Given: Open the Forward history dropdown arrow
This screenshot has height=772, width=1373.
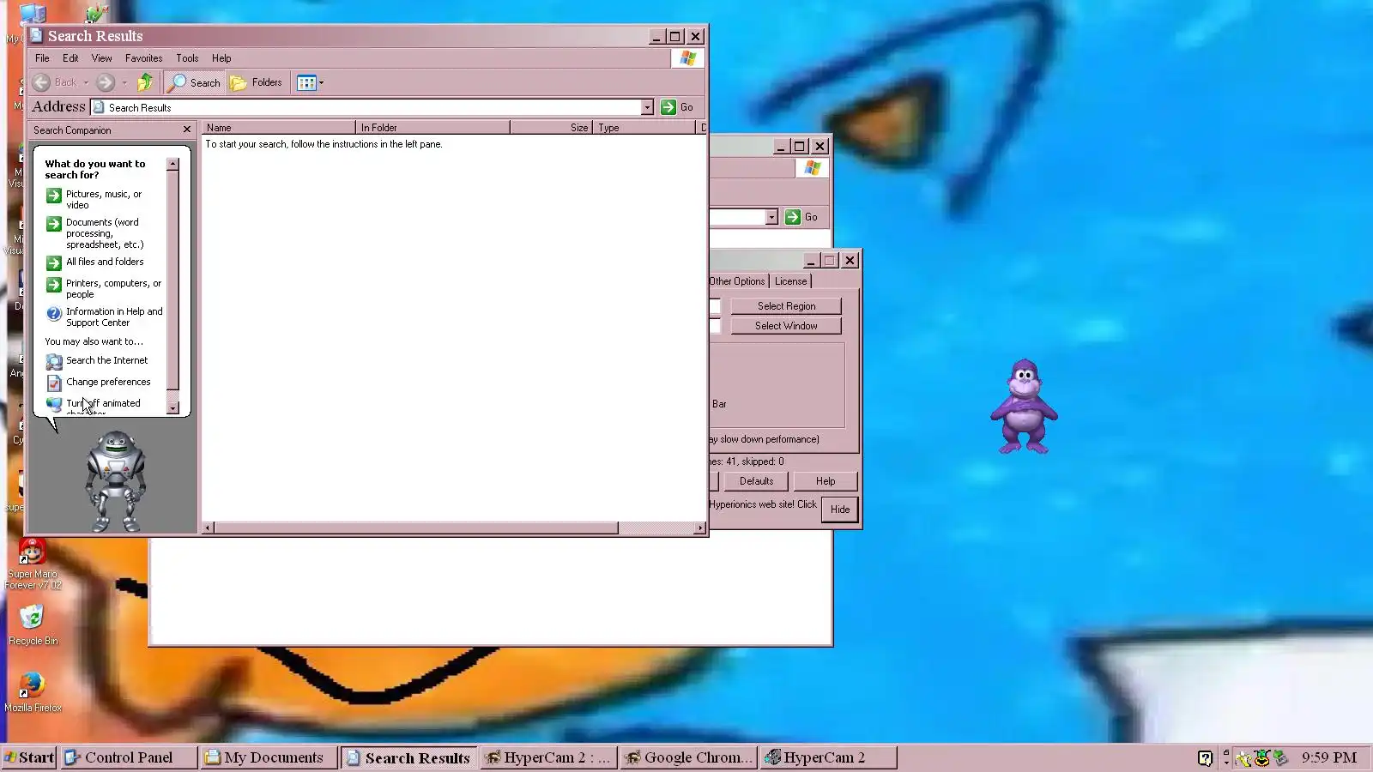Looking at the screenshot, I should coord(124,83).
